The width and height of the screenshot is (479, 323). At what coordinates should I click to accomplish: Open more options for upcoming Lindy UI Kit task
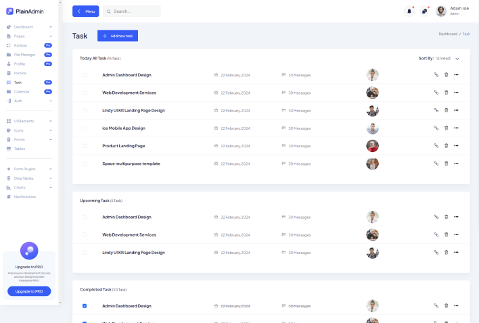click(x=456, y=253)
